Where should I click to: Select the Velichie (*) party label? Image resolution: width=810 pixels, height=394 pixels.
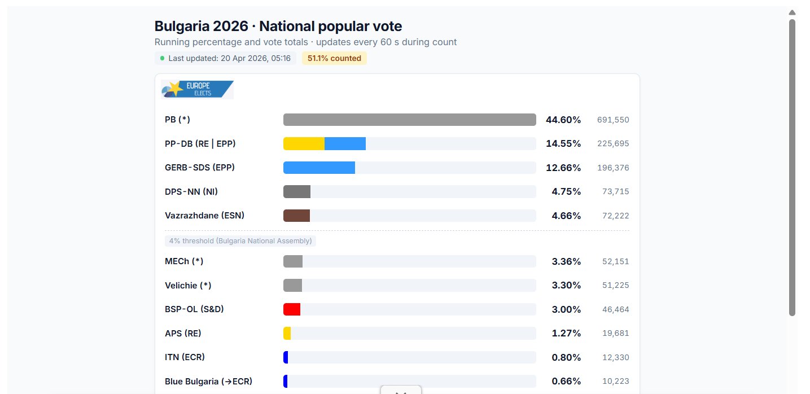click(188, 286)
